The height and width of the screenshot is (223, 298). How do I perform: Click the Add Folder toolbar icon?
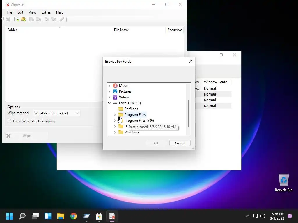[23, 19]
